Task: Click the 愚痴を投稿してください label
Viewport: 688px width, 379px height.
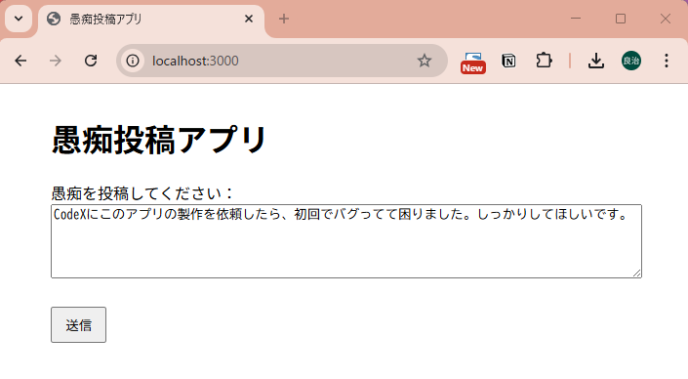Action: (x=143, y=193)
